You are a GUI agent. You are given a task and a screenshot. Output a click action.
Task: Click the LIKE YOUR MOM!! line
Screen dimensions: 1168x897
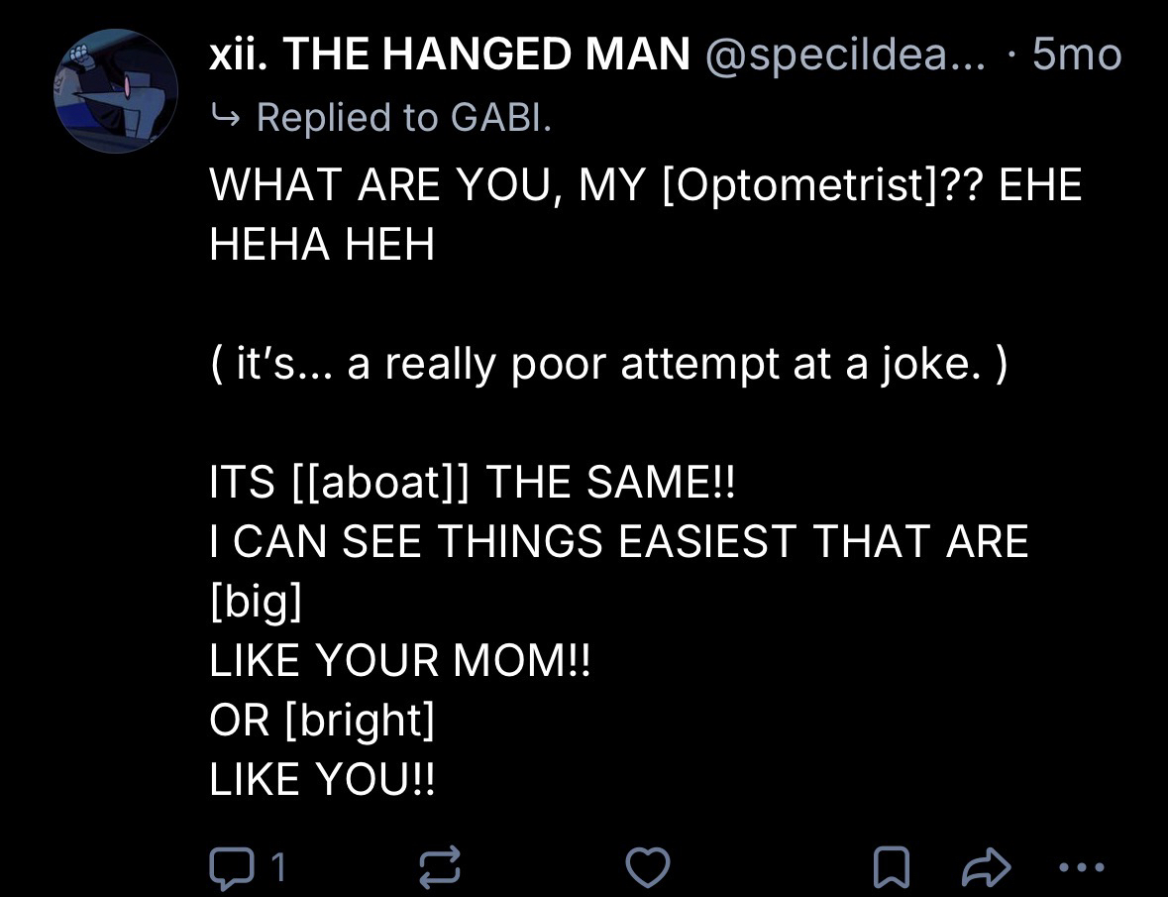[x=399, y=661]
